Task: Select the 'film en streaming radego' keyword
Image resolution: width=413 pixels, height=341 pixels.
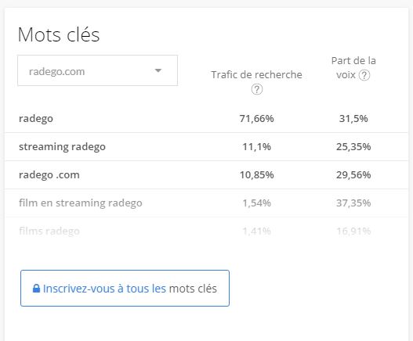Action: pyautogui.click(x=81, y=203)
